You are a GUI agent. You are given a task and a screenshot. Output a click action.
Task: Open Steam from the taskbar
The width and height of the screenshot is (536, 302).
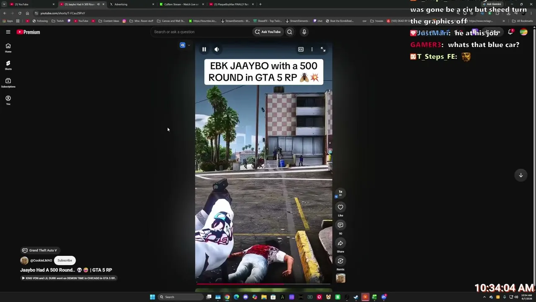(x=356, y=297)
